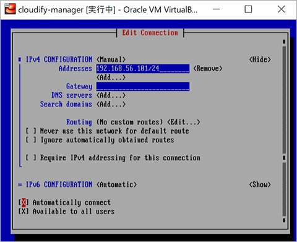This screenshot has height=242, width=297.
Task: Click the VirtualBox app icon in title bar
Action: tap(11, 9)
